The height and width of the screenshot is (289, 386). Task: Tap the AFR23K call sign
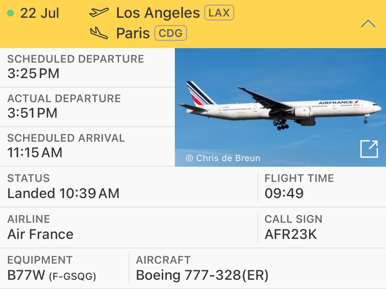291,234
